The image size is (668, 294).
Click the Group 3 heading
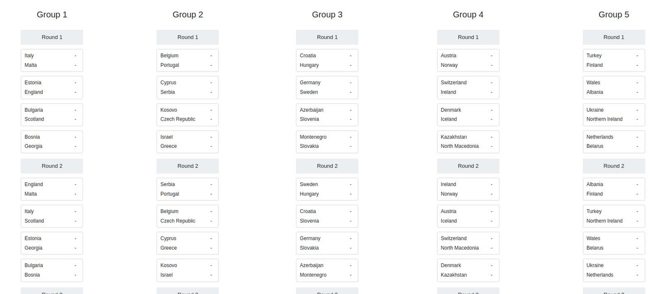[x=327, y=15]
